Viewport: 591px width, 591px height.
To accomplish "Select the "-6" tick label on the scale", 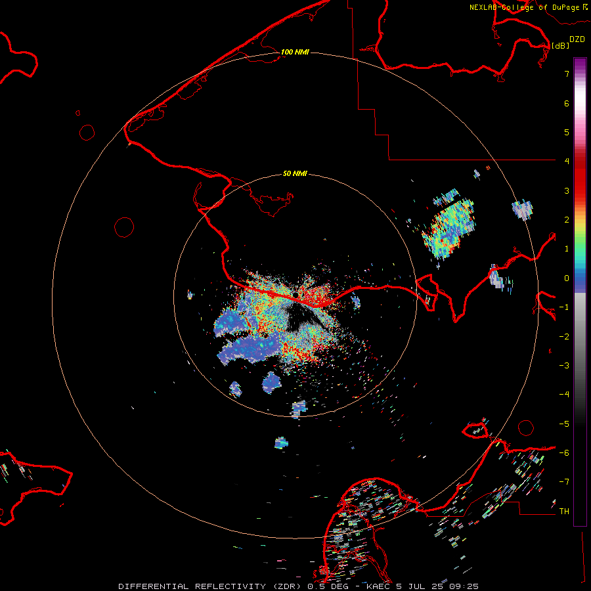I will 564,453.
